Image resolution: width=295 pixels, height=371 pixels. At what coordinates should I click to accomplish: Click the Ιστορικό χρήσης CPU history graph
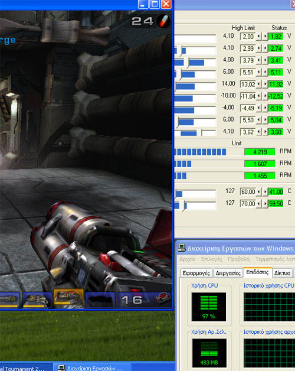click(x=269, y=307)
